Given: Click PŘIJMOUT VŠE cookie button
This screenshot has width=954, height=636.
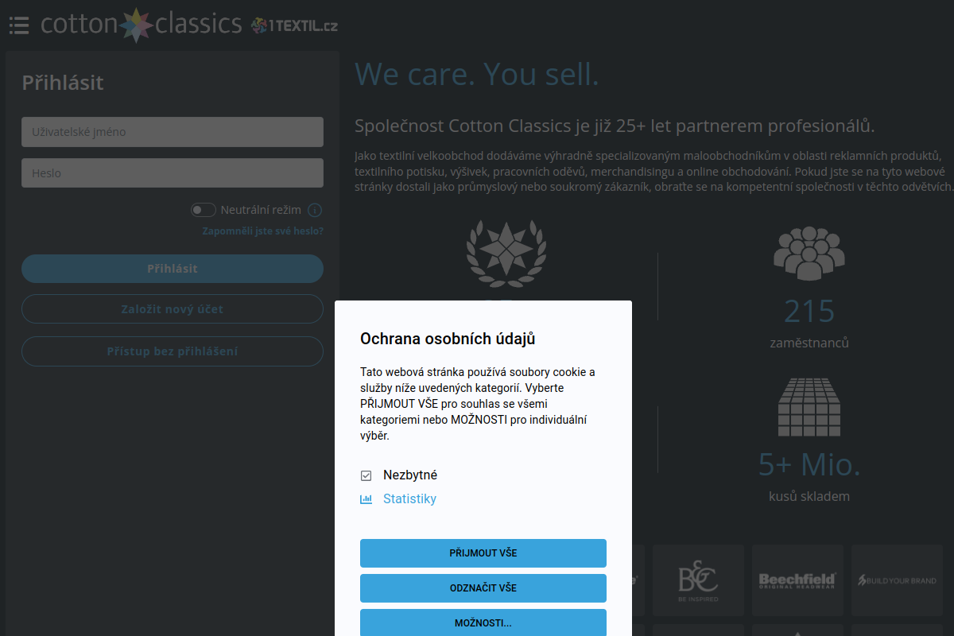Looking at the screenshot, I should click(x=483, y=553).
